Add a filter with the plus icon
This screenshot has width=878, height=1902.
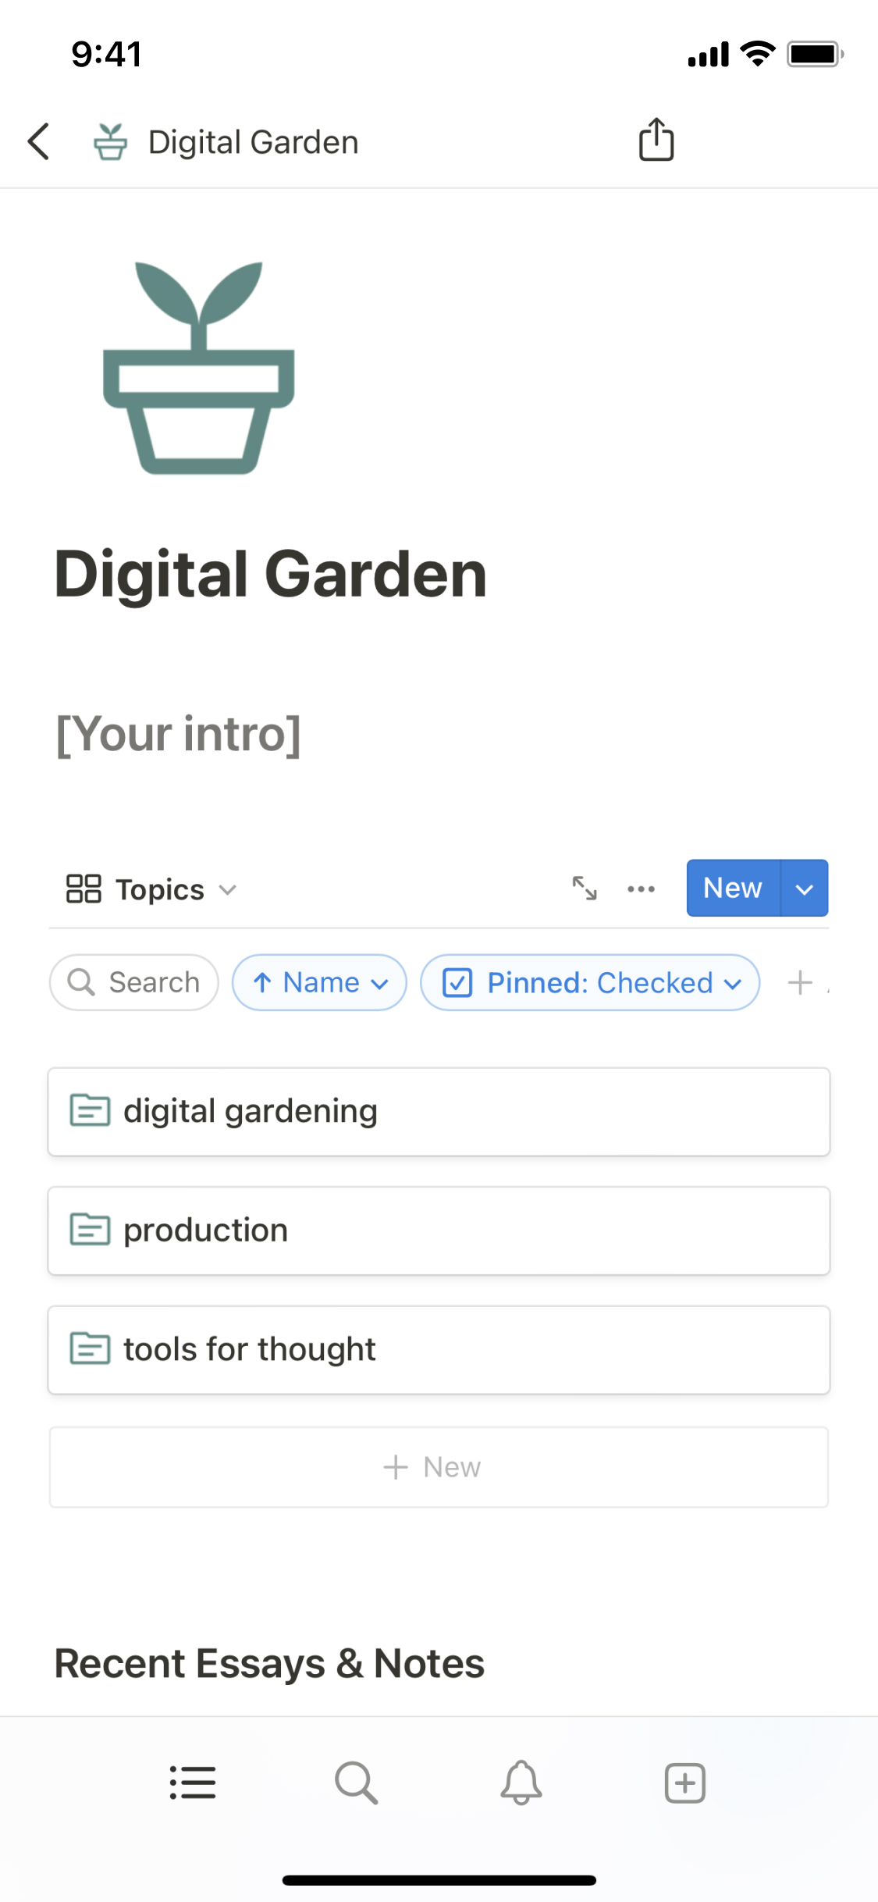pos(800,982)
